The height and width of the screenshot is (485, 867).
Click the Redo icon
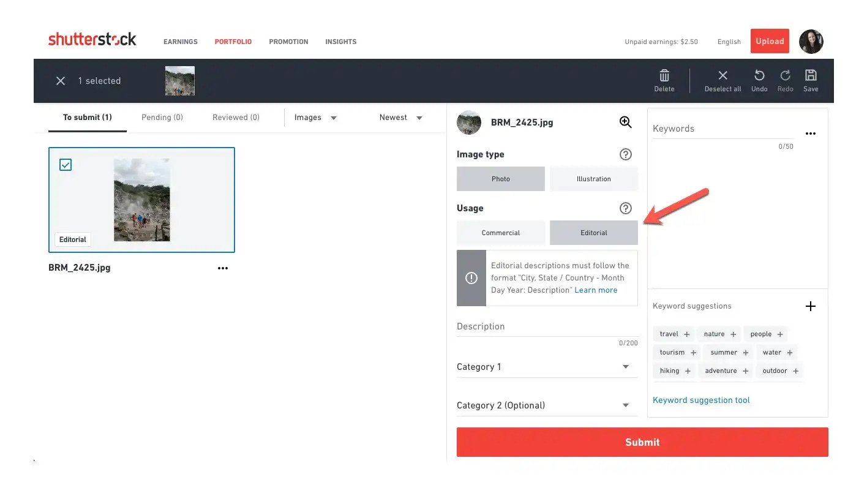point(785,75)
